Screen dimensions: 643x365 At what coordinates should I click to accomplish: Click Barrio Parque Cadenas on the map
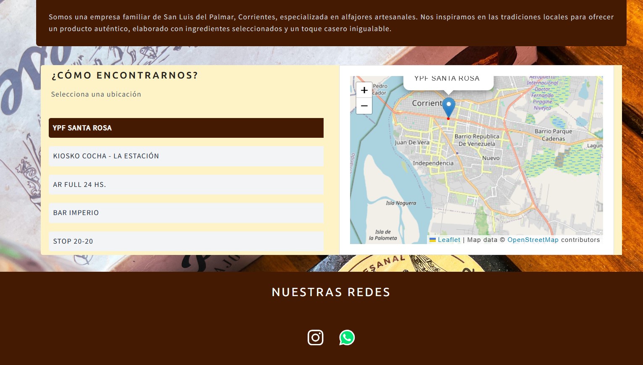pos(553,135)
